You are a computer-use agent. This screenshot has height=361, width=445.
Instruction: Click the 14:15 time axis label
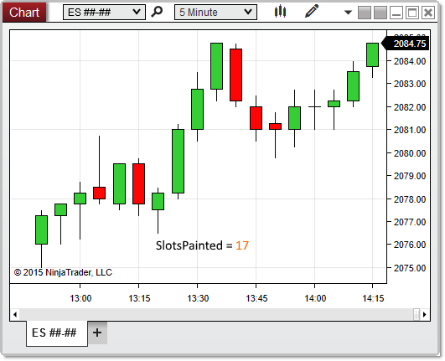373,298
